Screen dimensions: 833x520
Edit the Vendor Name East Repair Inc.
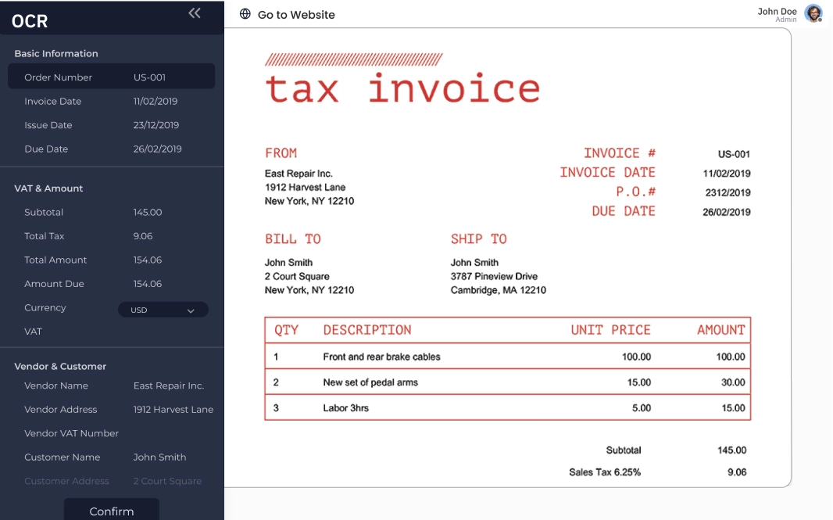(x=169, y=386)
